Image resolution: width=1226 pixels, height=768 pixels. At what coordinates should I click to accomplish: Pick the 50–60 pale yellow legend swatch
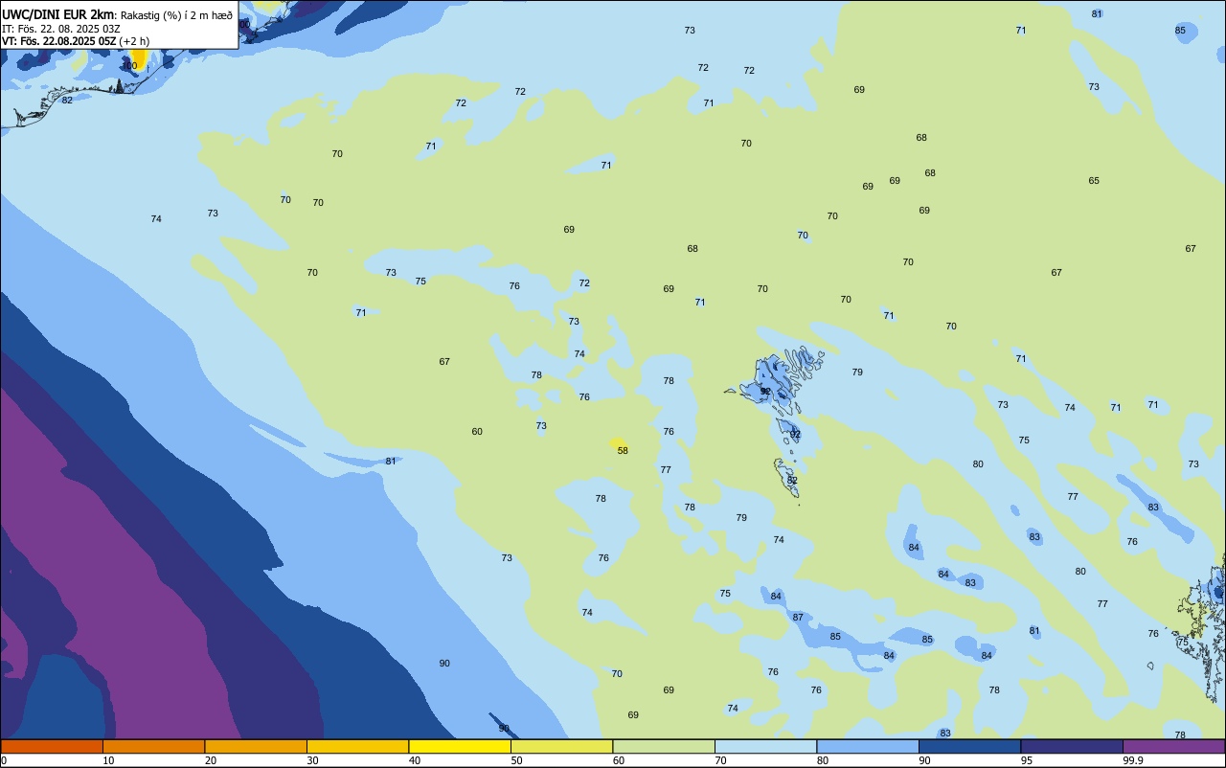coord(561,746)
